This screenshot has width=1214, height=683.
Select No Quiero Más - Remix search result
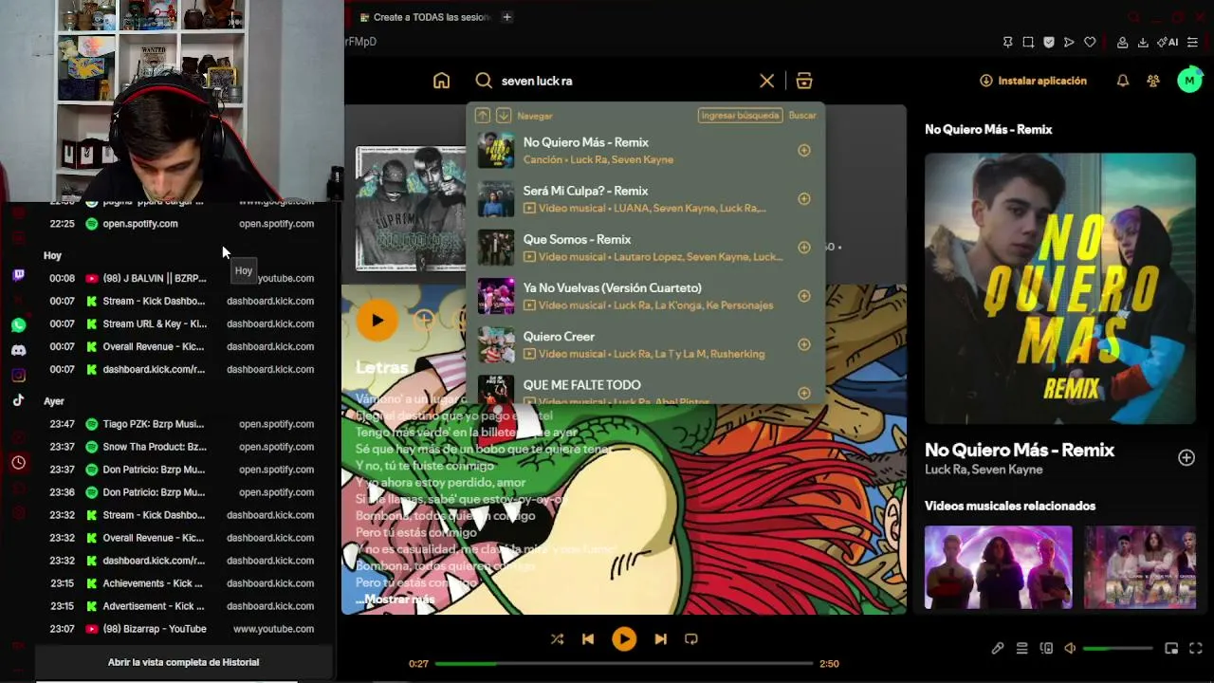tap(645, 150)
